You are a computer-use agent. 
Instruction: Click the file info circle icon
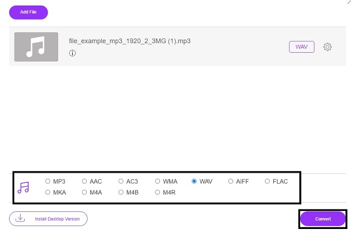(x=72, y=53)
